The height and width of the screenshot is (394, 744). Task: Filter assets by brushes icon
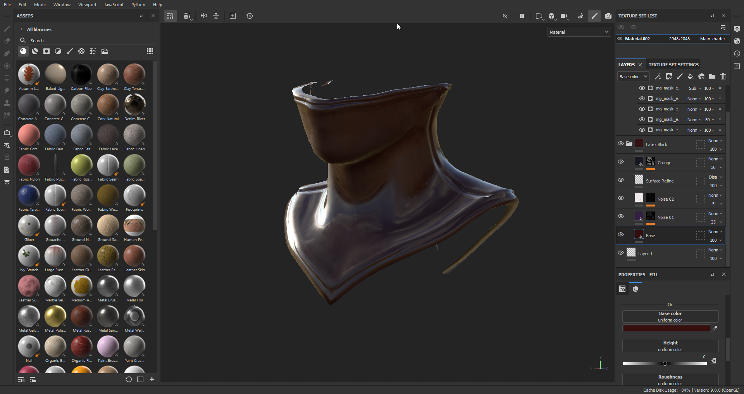pos(70,51)
